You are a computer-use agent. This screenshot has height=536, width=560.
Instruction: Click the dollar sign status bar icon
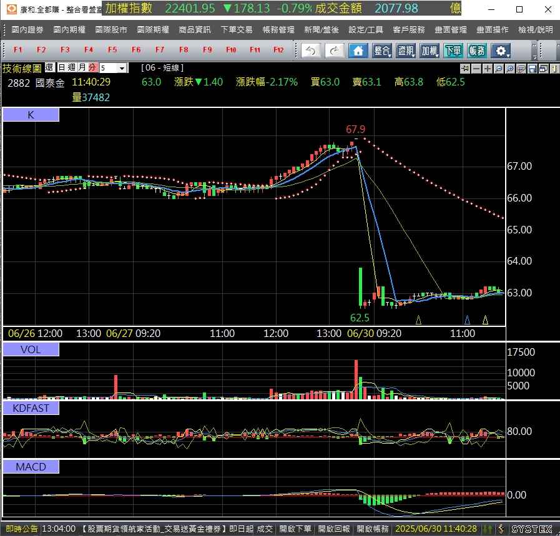pos(501,529)
